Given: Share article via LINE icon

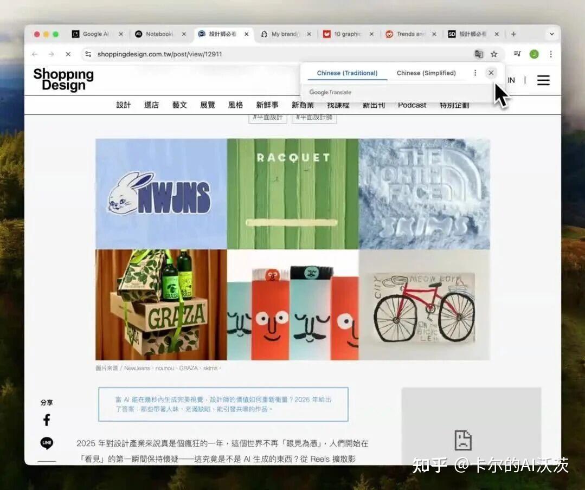Looking at the screenshot, I should tap(47, 443).
